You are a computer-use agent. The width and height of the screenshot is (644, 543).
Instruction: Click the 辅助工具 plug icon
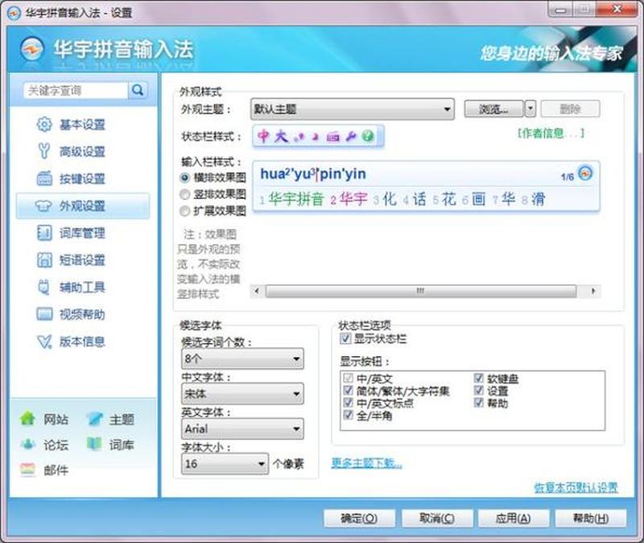(43, 287)
